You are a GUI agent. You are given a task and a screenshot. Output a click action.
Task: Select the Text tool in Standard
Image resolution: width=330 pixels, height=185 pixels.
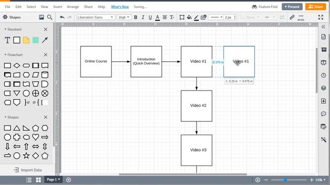(x=7, y=40)
